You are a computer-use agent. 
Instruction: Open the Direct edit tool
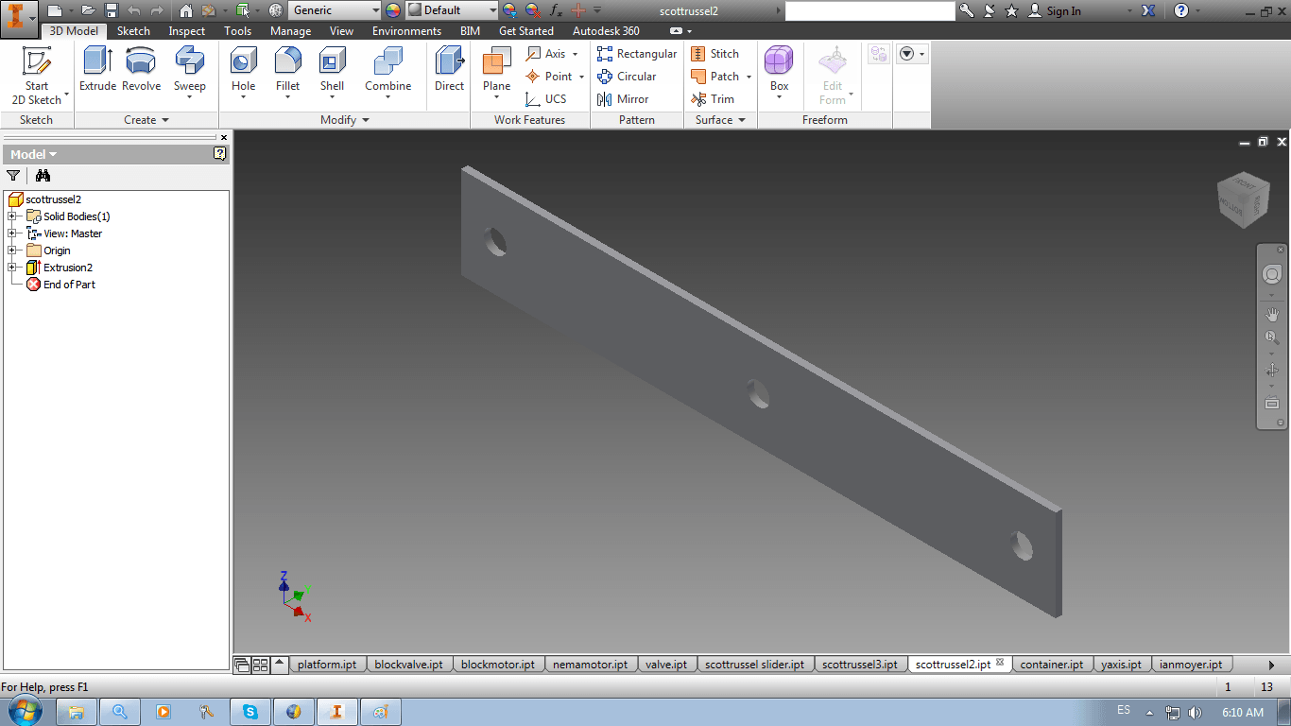point(449,71)
